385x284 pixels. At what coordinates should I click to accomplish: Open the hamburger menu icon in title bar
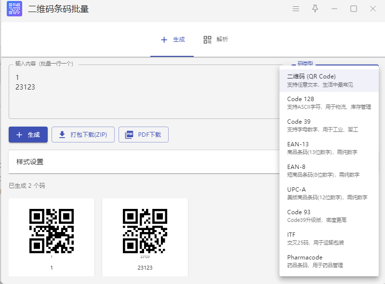pyautogui.click(x=296, y=9)
